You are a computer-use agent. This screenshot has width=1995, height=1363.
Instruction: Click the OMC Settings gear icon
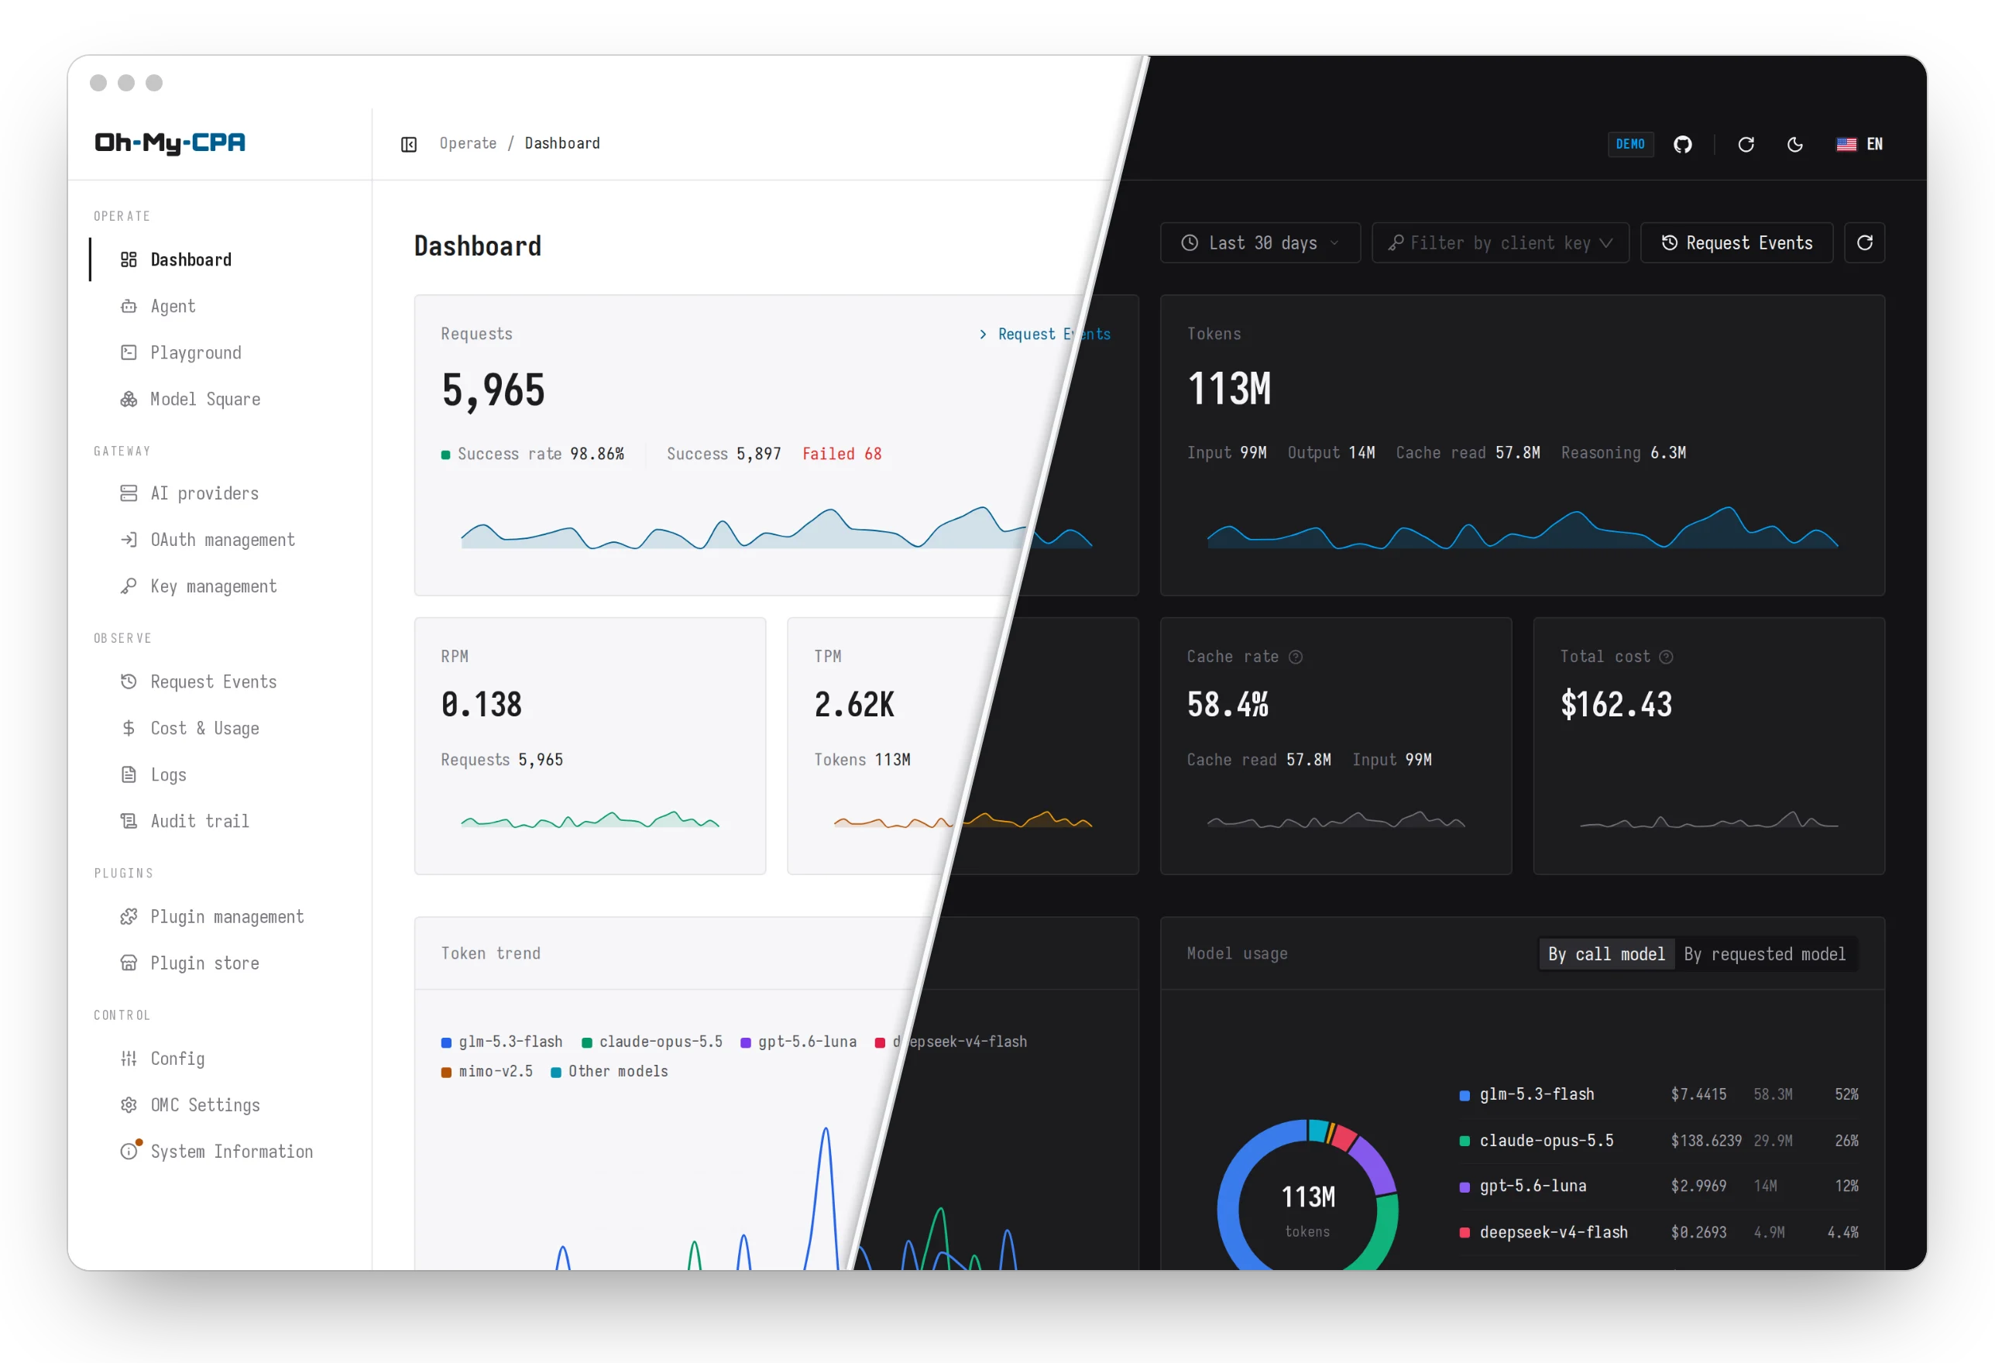129,1104
